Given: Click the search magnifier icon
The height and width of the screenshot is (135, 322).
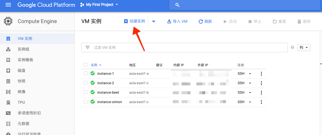Looking at the screenshot, I should [x=178, y=5].
